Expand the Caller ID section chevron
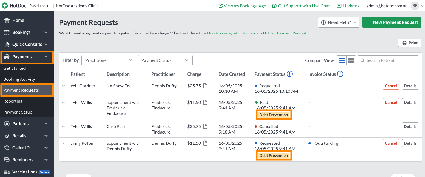 click(x=46, y=148)
